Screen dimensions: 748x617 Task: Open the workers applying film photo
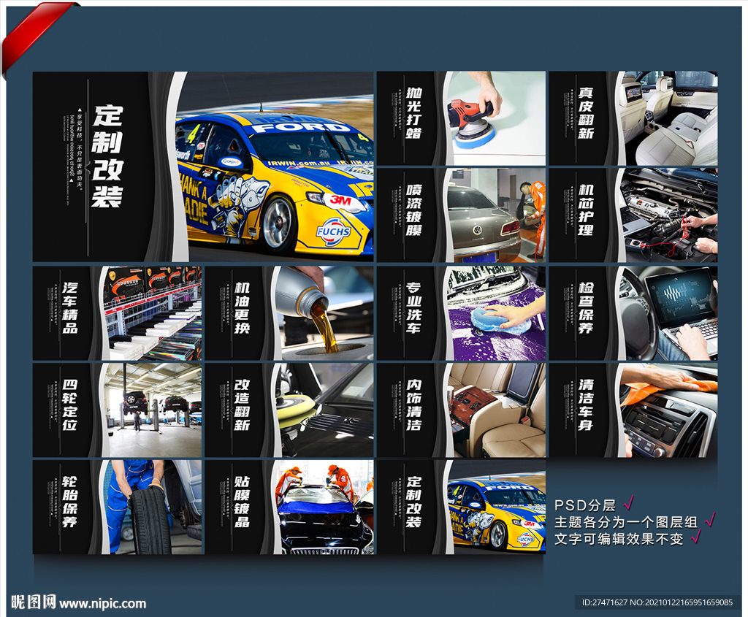click(x=324, y=507)
